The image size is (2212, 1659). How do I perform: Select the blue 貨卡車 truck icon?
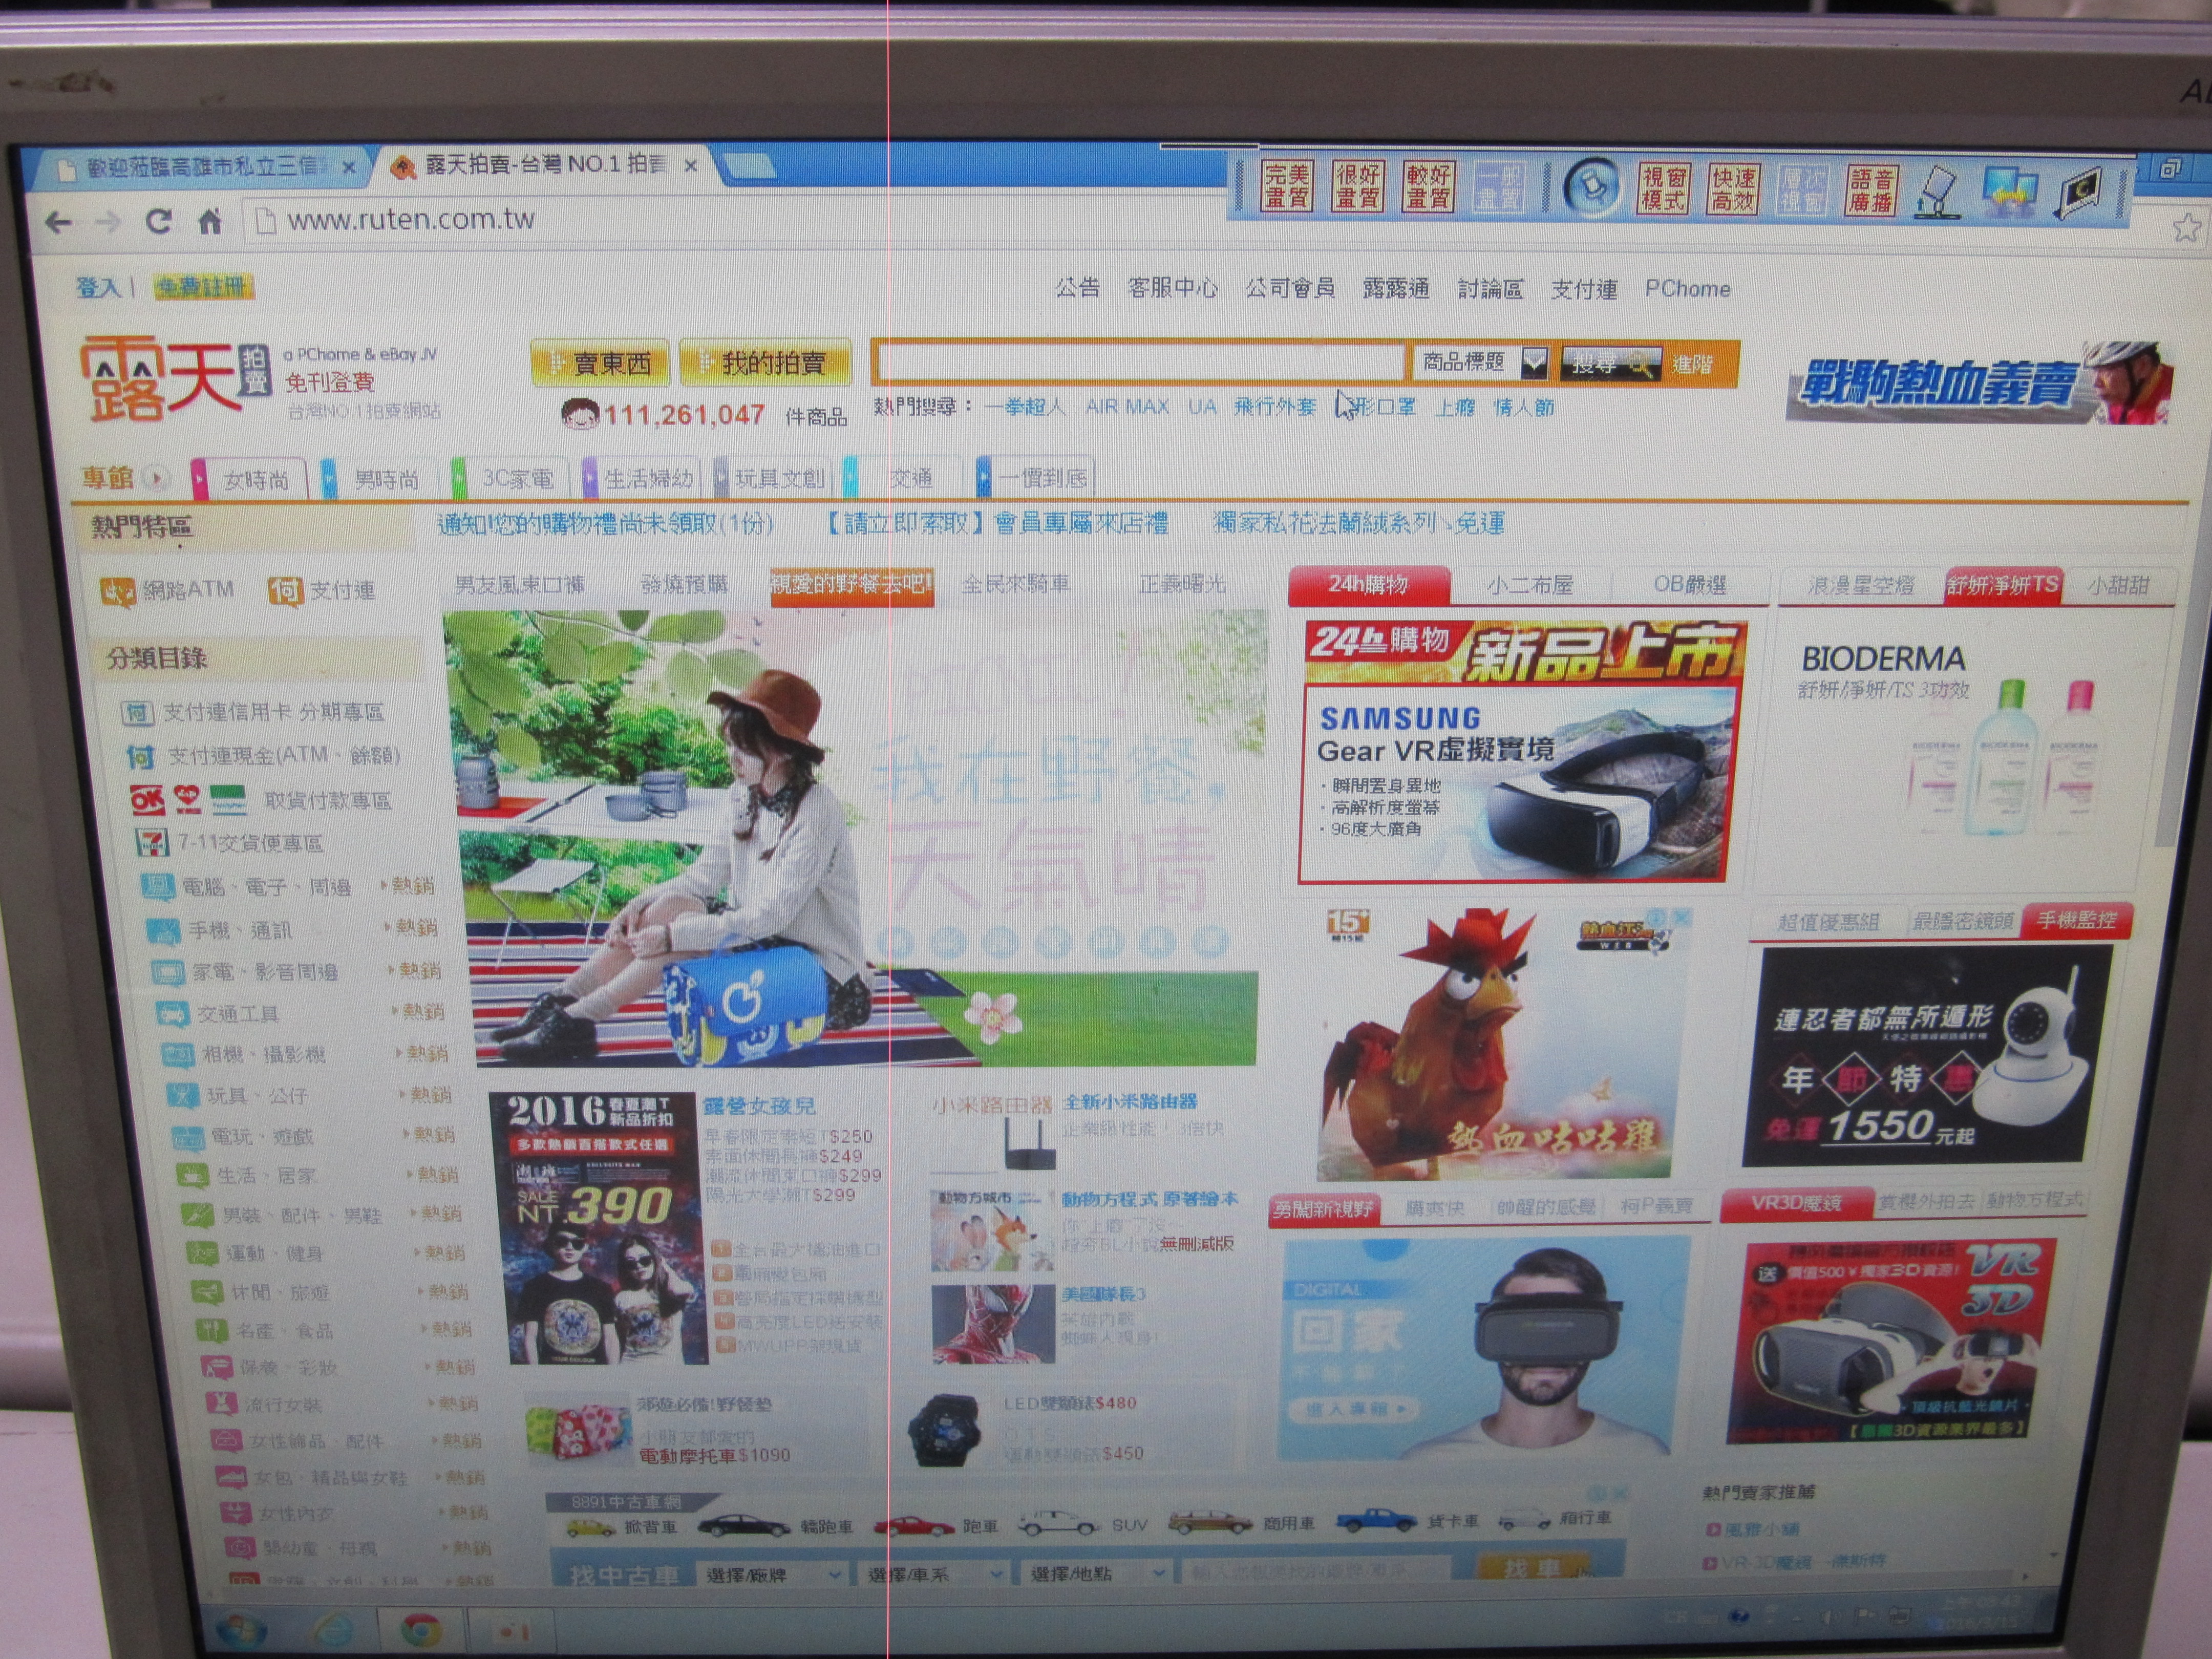point(1376,1521)
